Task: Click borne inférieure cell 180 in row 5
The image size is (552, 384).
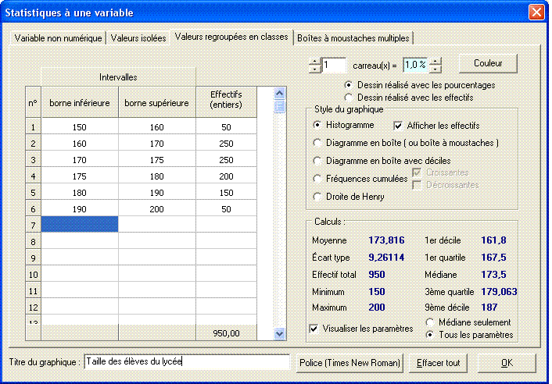Action: coord(80,193)
